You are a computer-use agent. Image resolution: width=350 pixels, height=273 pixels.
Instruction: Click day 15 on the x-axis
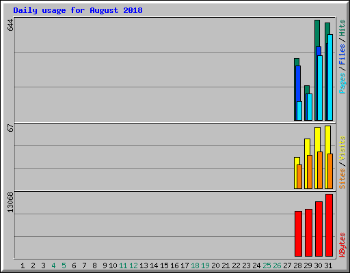[164, 265]
